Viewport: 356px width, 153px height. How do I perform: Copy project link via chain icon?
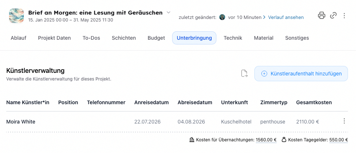point(333,16)
